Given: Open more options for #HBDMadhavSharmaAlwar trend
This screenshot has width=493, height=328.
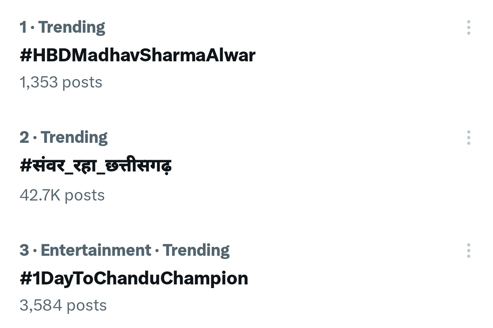Looking at the screenshot, I should [x=468, y=27].
